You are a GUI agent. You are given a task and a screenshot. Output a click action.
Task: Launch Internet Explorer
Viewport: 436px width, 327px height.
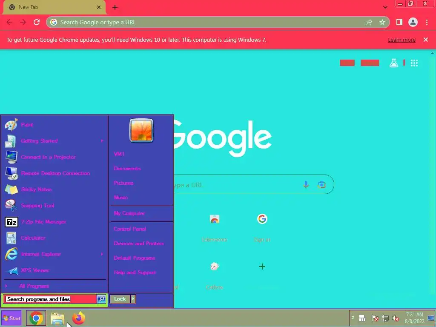[54, 254]
